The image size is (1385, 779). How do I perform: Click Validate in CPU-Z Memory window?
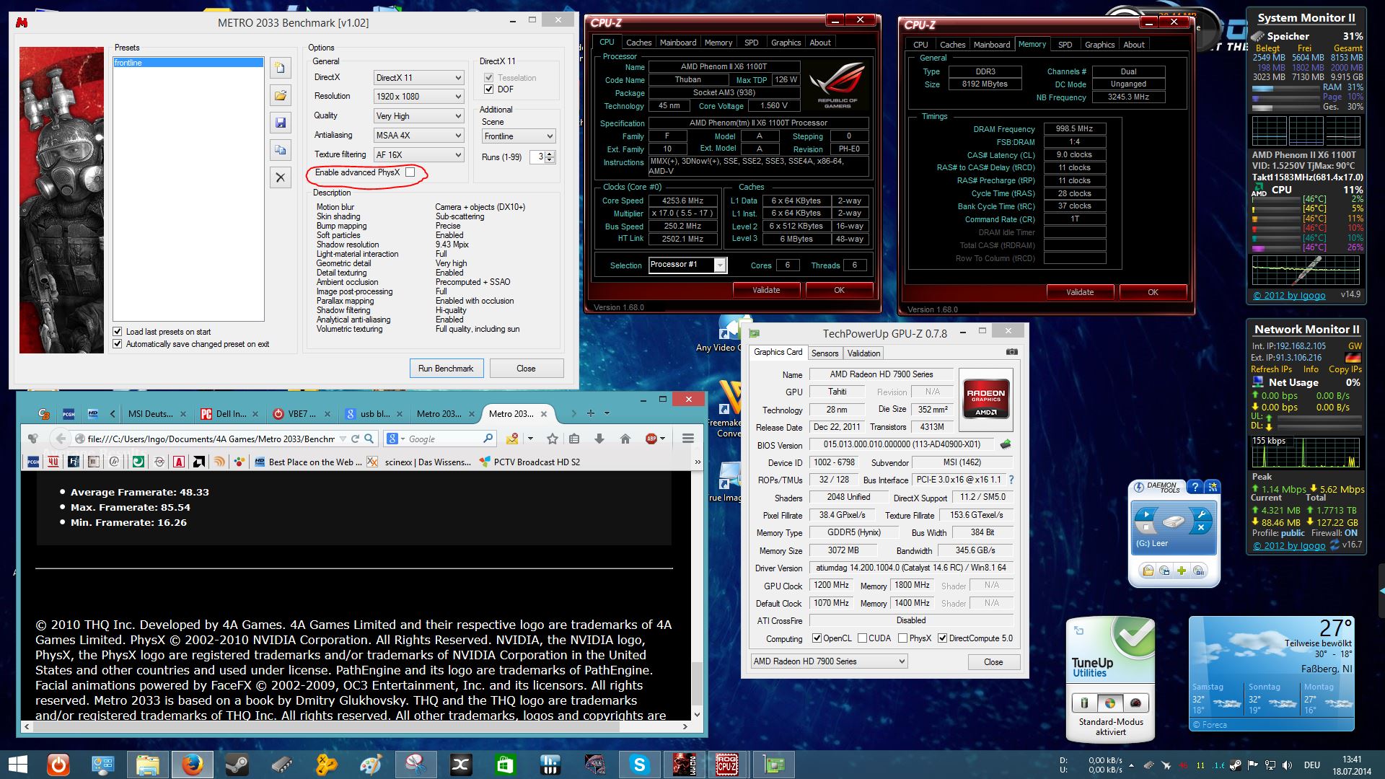[x=1079, y=292]
